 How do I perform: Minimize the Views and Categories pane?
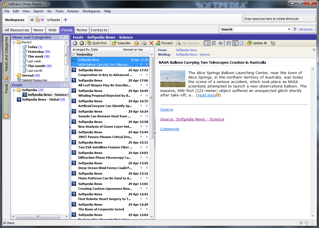(62, 37)
